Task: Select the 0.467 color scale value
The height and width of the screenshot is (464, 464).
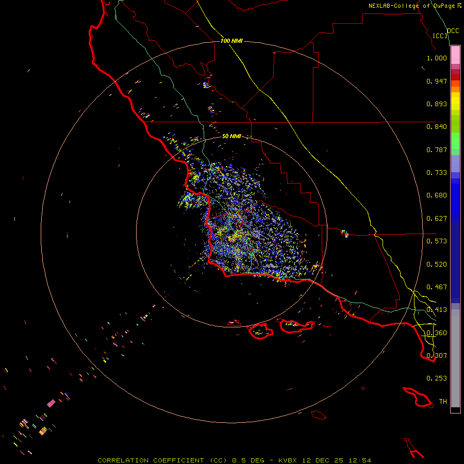Action: tap(437, 287)
